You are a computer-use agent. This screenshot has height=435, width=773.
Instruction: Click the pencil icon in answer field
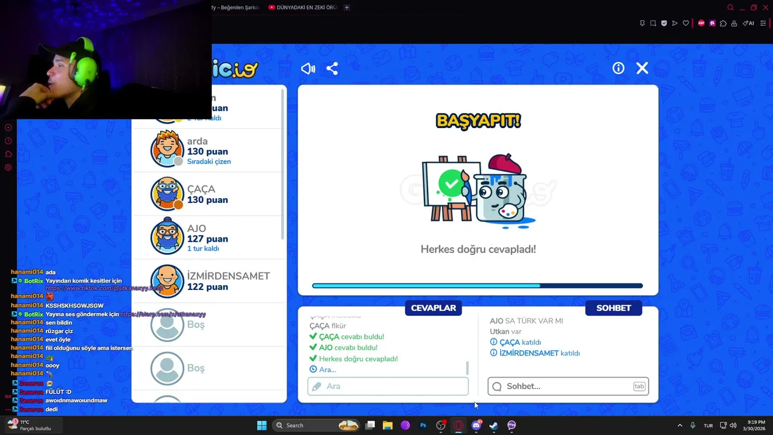pos(317,387)
